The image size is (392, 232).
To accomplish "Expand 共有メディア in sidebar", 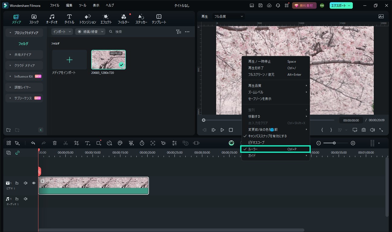I will pyautogui.click(x=24, y=55).
